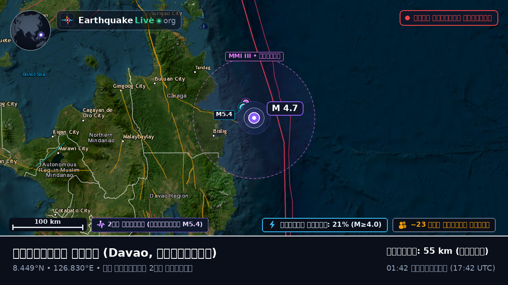Open the ~23 population exposure badge
The image size is (508, 285).
(x=444, y=225)
